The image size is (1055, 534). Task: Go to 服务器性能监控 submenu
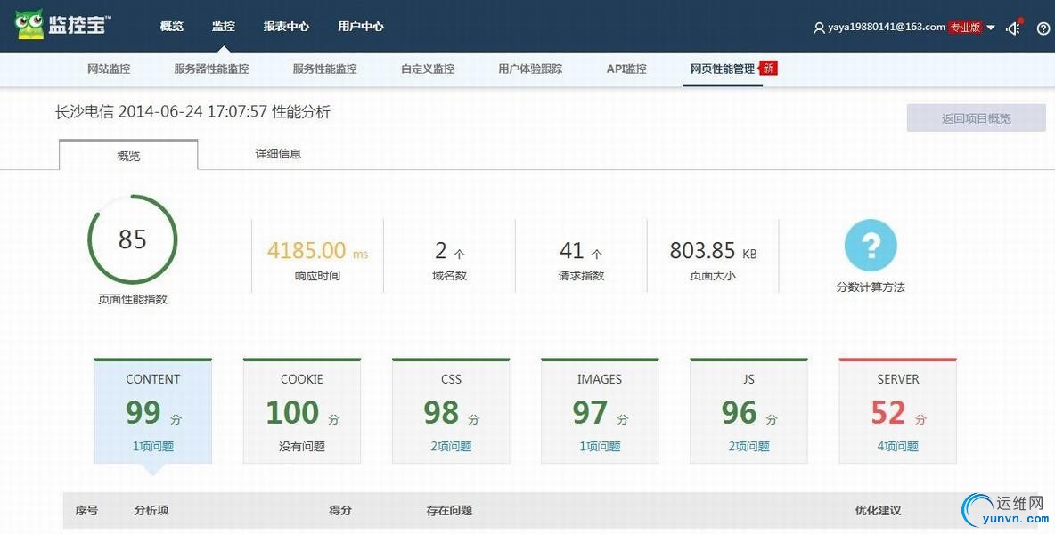point(211,69)
